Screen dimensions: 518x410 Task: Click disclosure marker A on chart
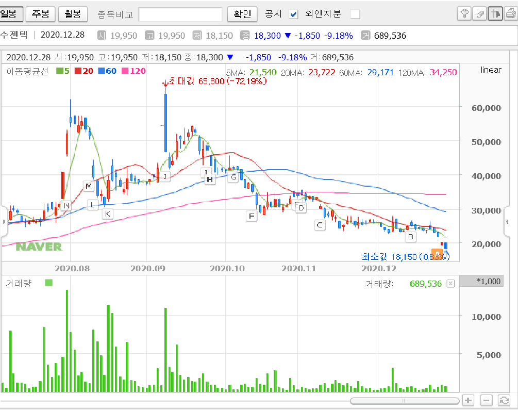pyautogui.click(x=438, y=255)
